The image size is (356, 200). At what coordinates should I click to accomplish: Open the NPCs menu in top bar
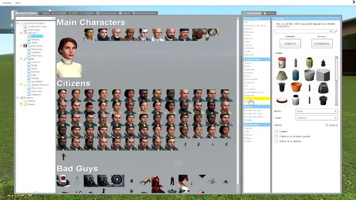click(18, 3)
